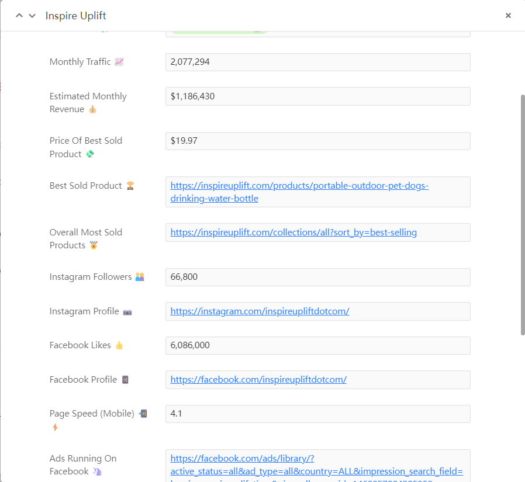
Task: Open the Facebook ads library link
Action: (x=316, y=465)
